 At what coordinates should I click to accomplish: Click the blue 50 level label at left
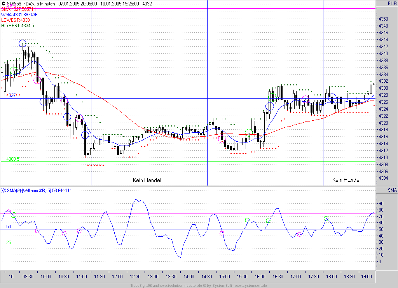(x=9, y=227)
